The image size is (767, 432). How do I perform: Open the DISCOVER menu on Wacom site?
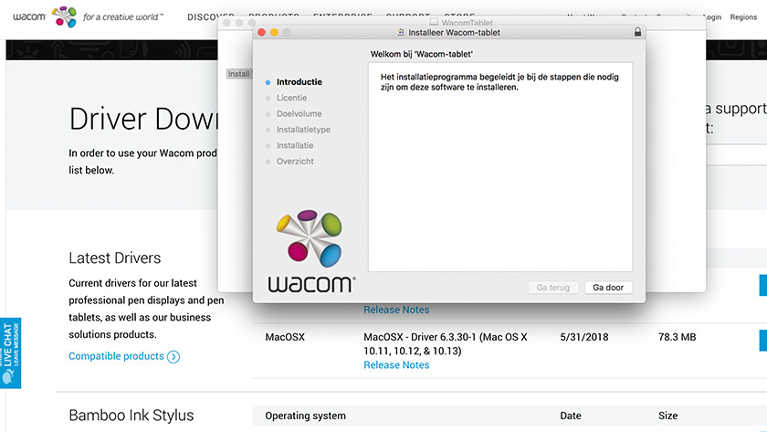pos(210,17)
